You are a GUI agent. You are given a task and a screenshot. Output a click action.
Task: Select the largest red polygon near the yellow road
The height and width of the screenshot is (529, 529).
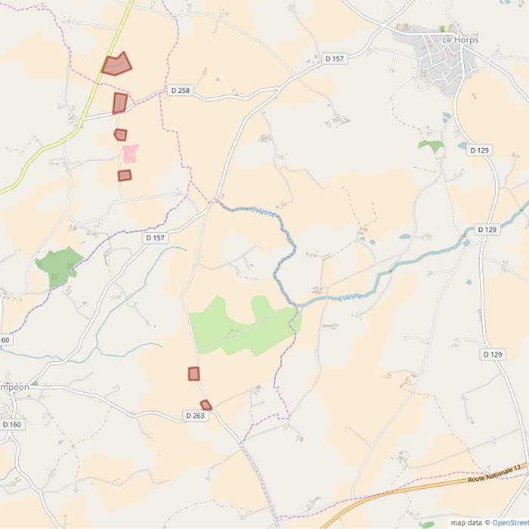pyautogui.click(x=116, y=64)
